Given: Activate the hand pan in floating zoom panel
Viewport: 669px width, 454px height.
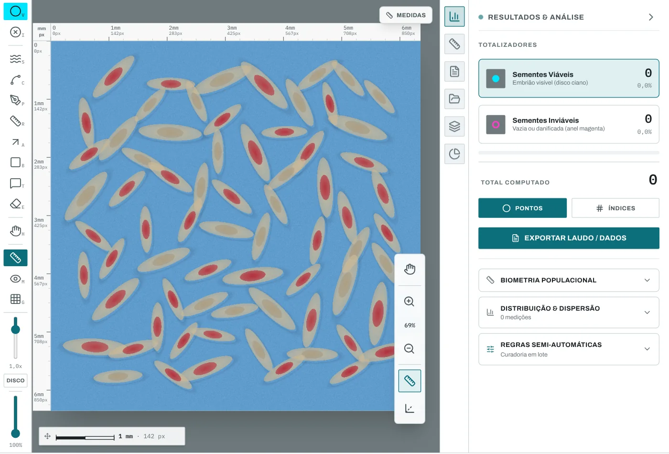Looking at the screenshot, I should [x=410, y=270].
